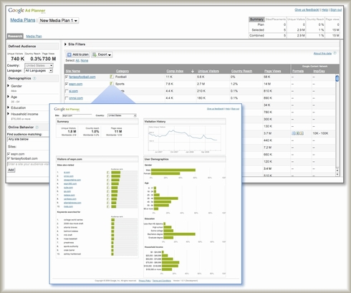The height and width of the screenshot is (293, 351).
Task: Check the si.com row checkbox
Action: tap(67, 91)
